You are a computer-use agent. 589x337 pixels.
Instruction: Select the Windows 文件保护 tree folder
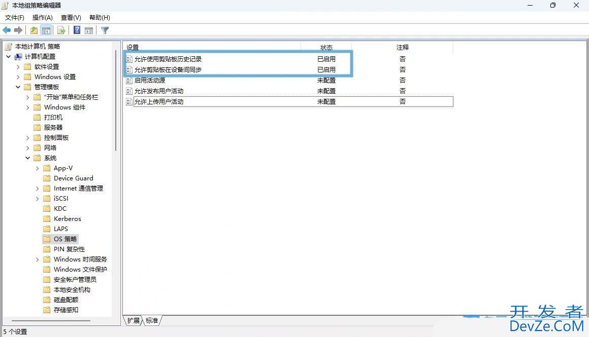click(x=80, y=269)
